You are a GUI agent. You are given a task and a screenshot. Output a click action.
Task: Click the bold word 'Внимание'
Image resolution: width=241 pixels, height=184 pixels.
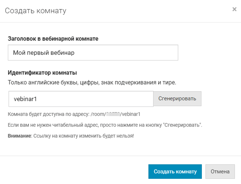(x=19, y=135)
